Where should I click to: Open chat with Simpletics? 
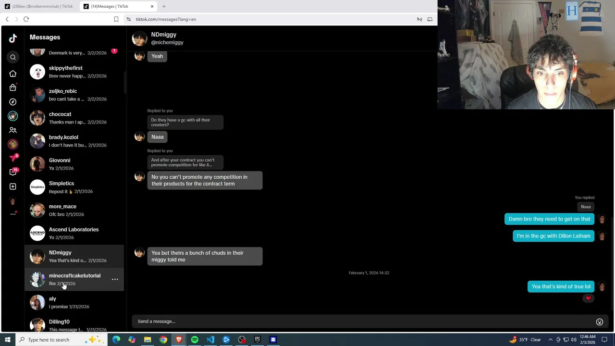74,187
